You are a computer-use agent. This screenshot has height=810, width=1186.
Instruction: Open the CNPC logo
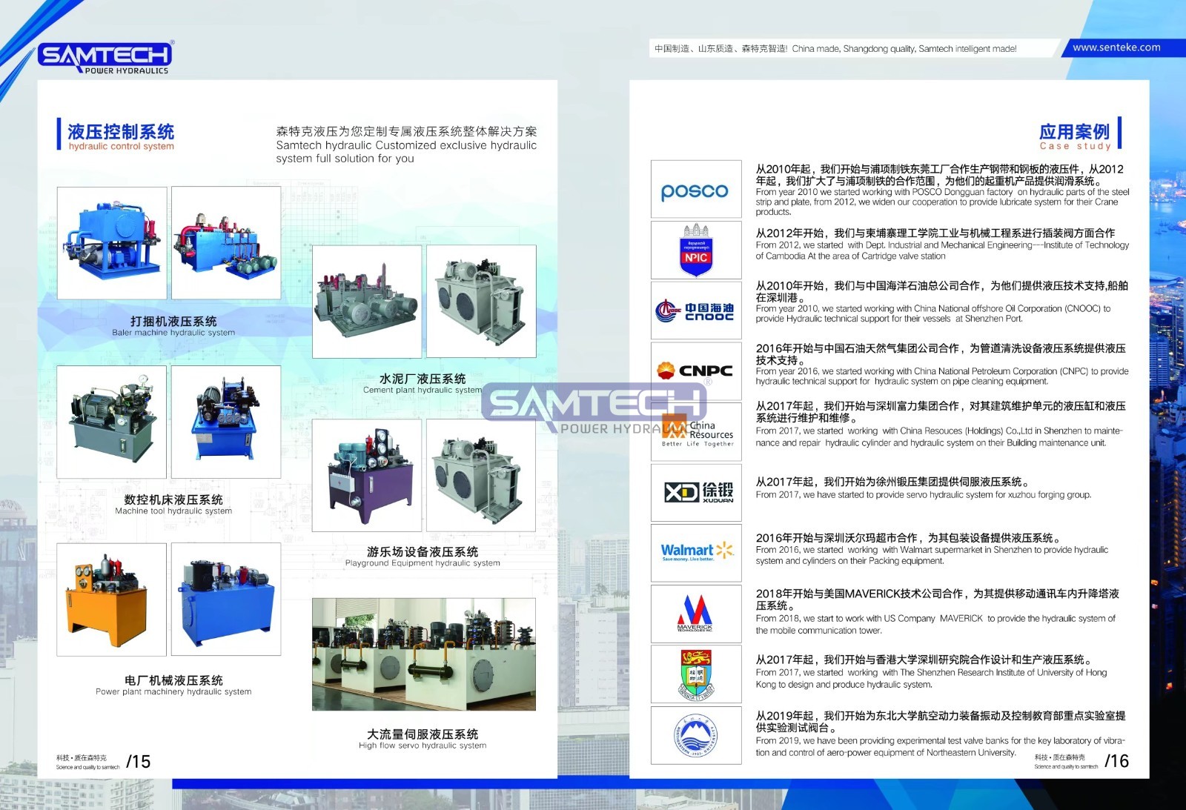click(x=695, y=371)
